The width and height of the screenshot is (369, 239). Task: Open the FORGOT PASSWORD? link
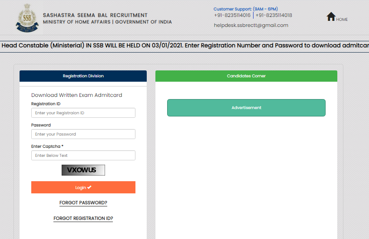coord(83,203)
